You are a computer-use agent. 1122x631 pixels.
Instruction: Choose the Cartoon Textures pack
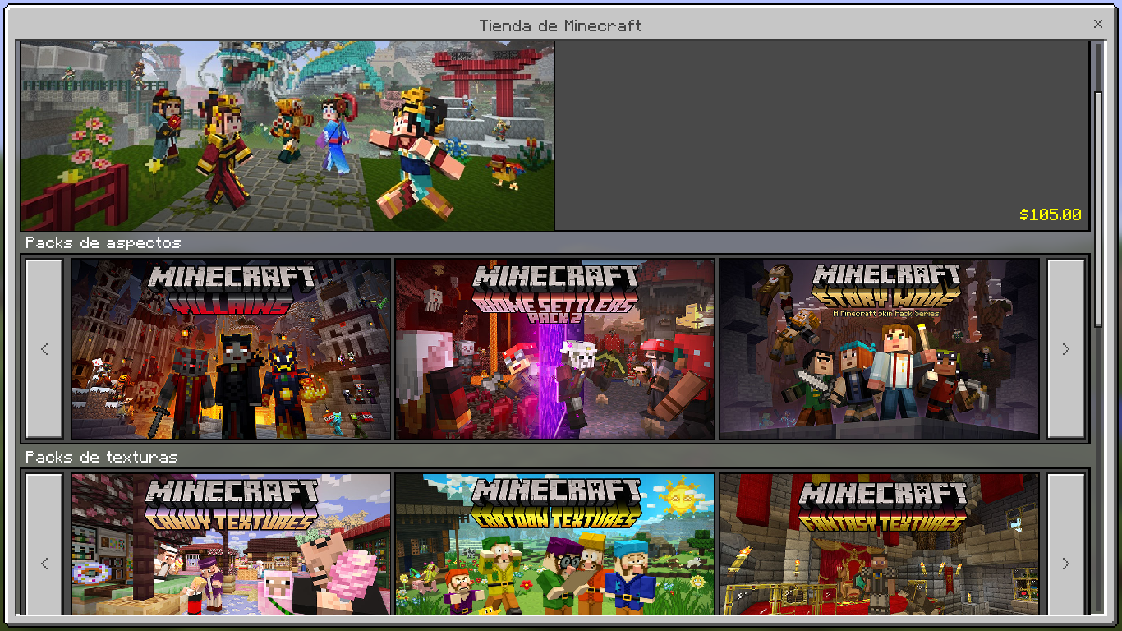pos(554,544)
